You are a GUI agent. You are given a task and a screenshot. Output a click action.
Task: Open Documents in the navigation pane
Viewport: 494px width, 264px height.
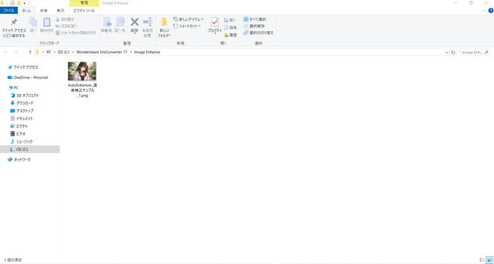click(x=22, y=118)
